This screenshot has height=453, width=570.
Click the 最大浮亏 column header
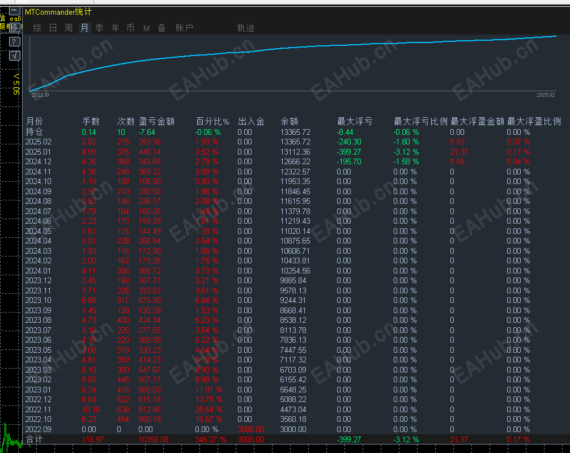pos(355,121)
